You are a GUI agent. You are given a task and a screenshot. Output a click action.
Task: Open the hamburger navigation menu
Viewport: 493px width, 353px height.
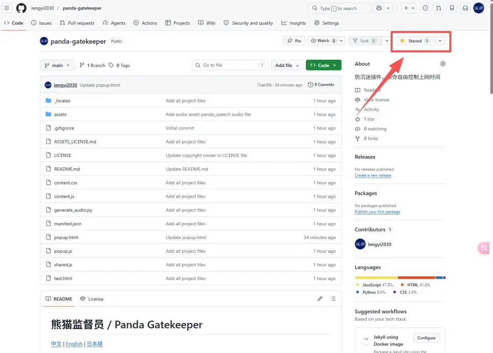(x=6, y=8)
